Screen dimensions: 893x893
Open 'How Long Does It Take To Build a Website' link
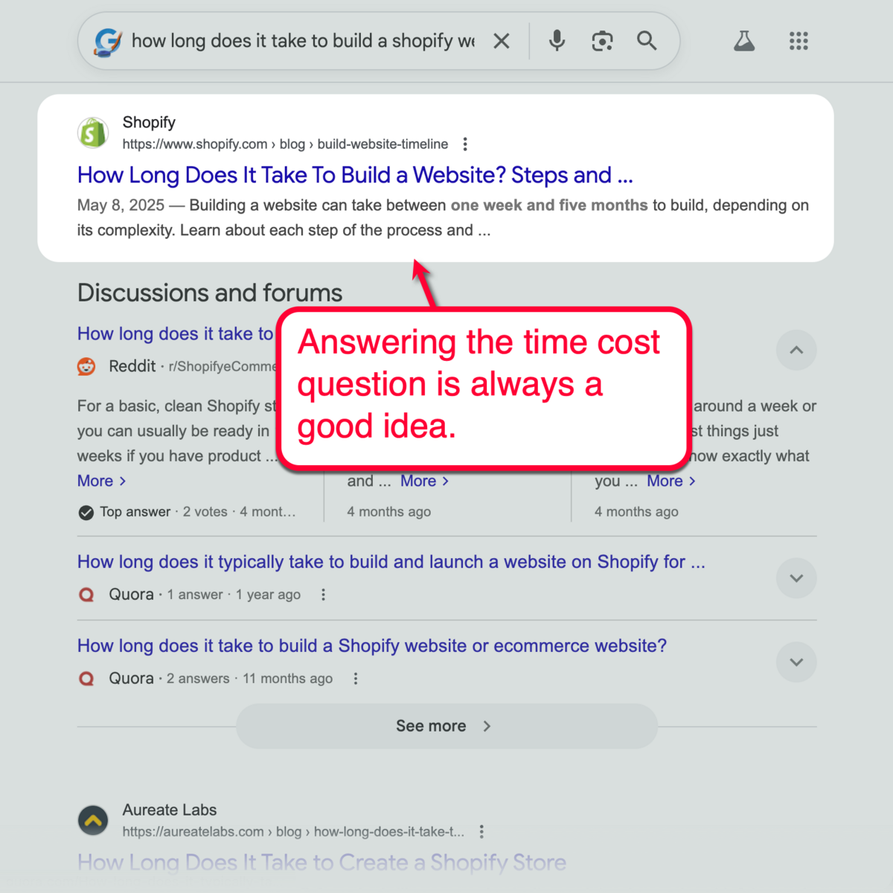pyautogui.click(x=355, y=176)
